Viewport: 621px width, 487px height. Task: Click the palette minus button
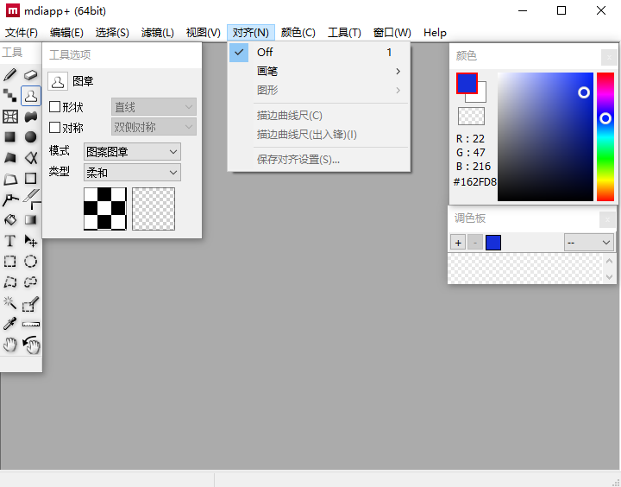(475, 243)
